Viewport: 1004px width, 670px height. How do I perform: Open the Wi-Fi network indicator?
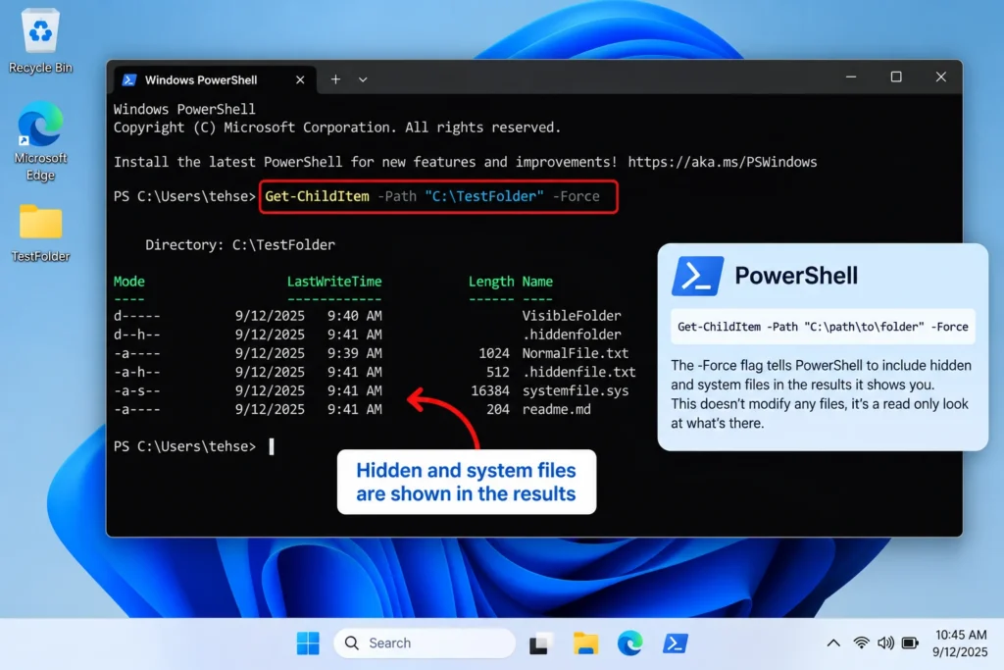click(x=861, y=644)
